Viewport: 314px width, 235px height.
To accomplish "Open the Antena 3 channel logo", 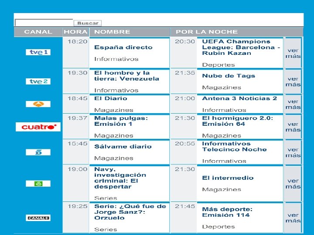I will pyautogui.click(x=38, y=104).
